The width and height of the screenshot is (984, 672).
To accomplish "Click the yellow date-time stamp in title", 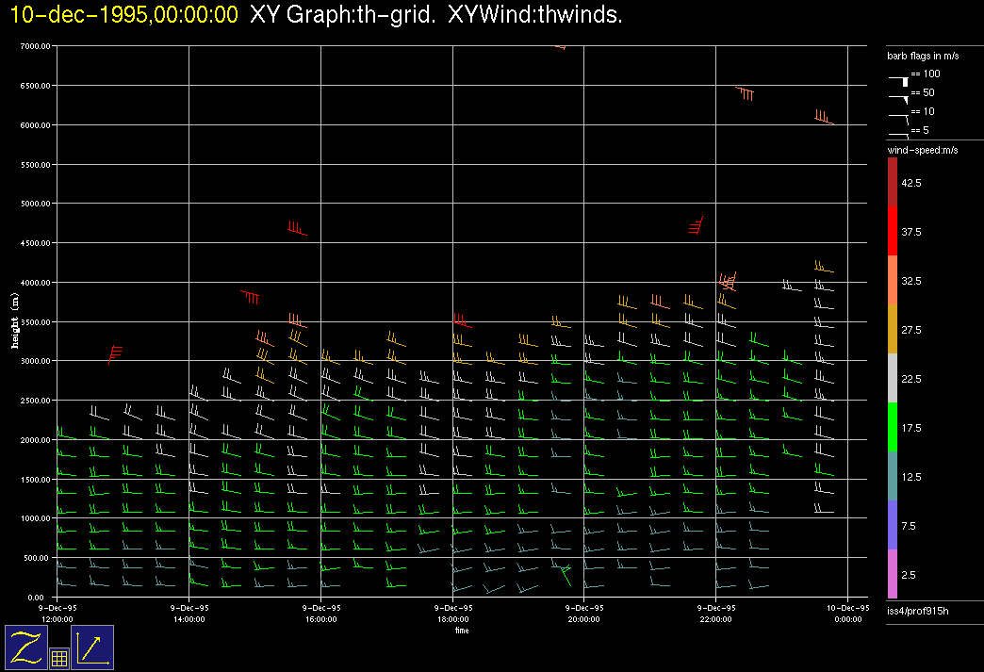I will pos(124,15).
